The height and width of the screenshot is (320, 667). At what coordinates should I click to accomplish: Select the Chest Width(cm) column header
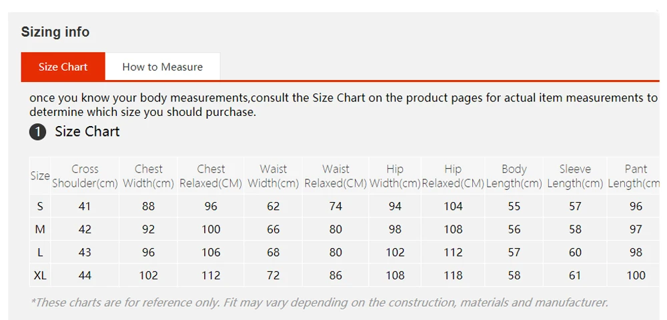(x=149, y=176)
